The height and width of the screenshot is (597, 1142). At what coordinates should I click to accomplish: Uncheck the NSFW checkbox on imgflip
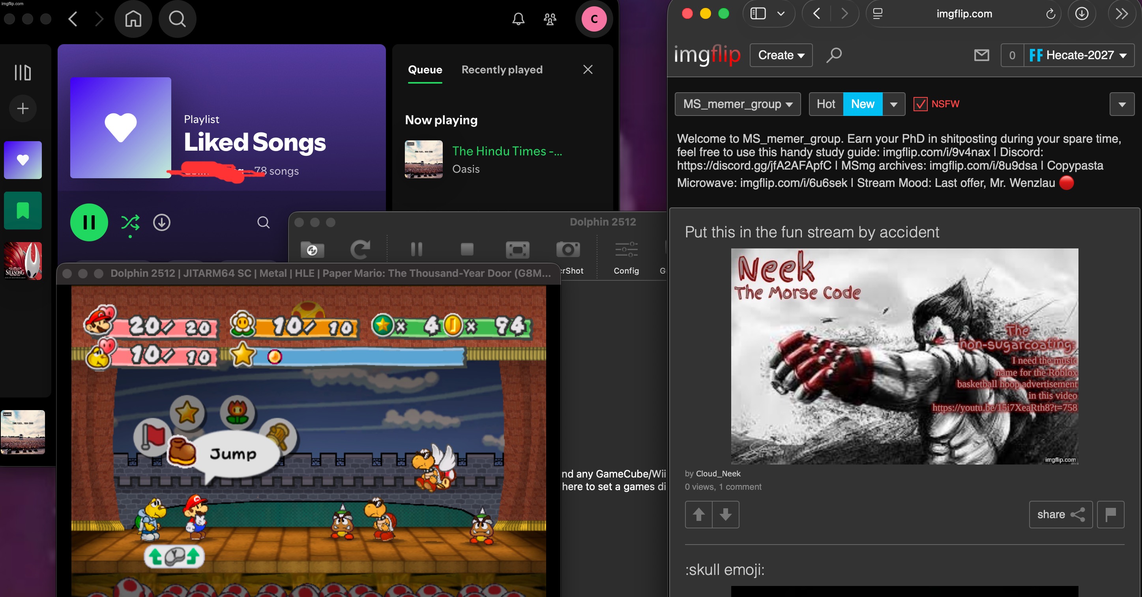pyautogui.click(x=920, y=104)
